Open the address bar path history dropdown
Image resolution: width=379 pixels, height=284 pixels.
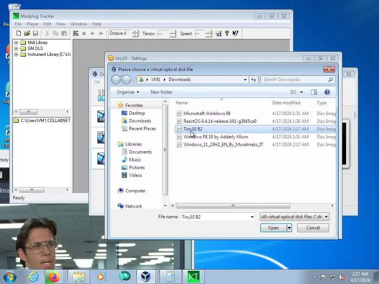pyautogui.click(x=245, y=80)
